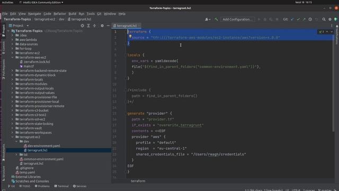Select common-environment.yaml in project tree
339x191 pixels.
pyautogui.click(x=43, y=159)
